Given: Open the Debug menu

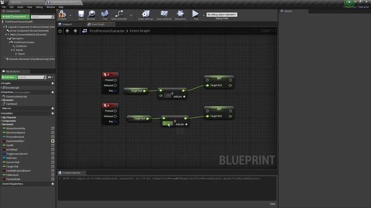Looking at the screenshot, I should coord(39,7).
